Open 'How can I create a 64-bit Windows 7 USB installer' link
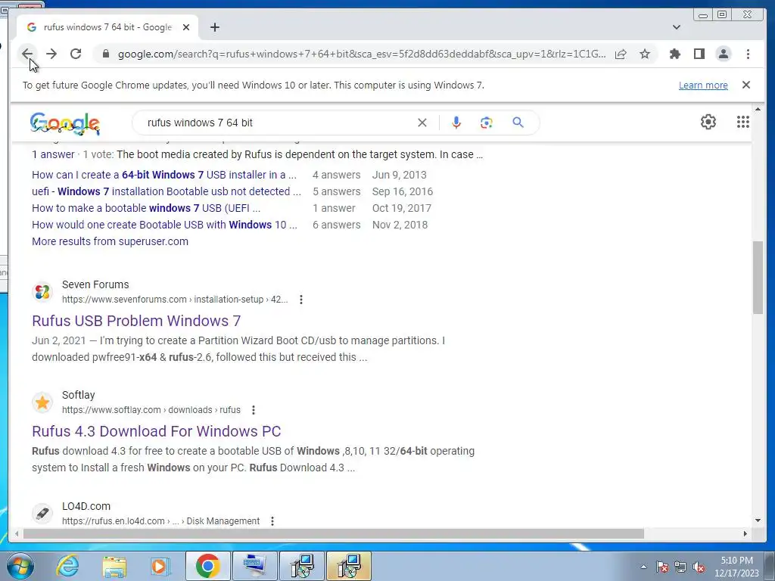This screenshot has width=775, height=581. 164,175
